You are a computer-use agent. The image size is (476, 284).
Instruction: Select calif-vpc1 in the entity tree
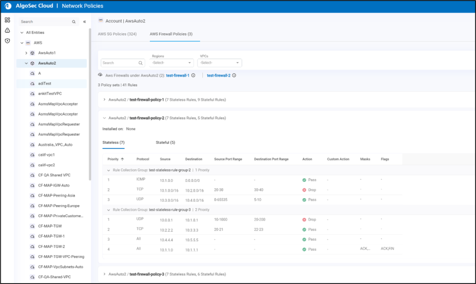click(46, 155)
